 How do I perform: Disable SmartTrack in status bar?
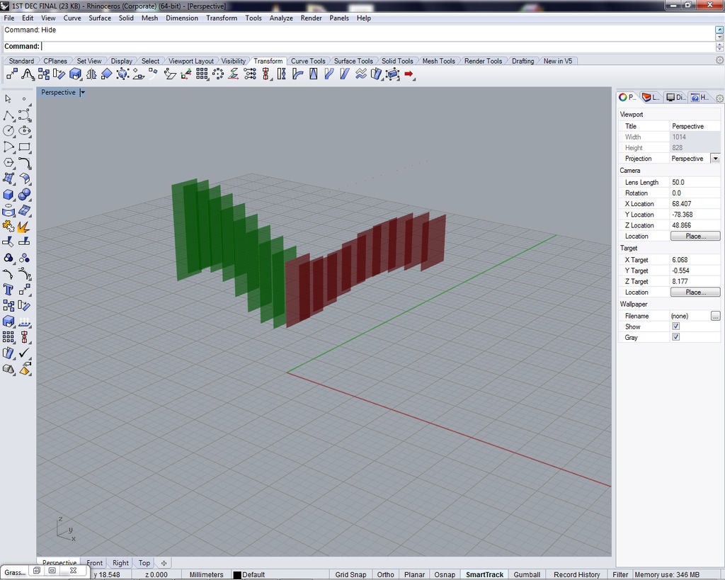[484, 574]
